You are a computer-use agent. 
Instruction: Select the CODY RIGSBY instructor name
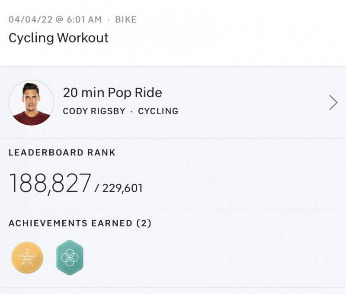point(94,111)
